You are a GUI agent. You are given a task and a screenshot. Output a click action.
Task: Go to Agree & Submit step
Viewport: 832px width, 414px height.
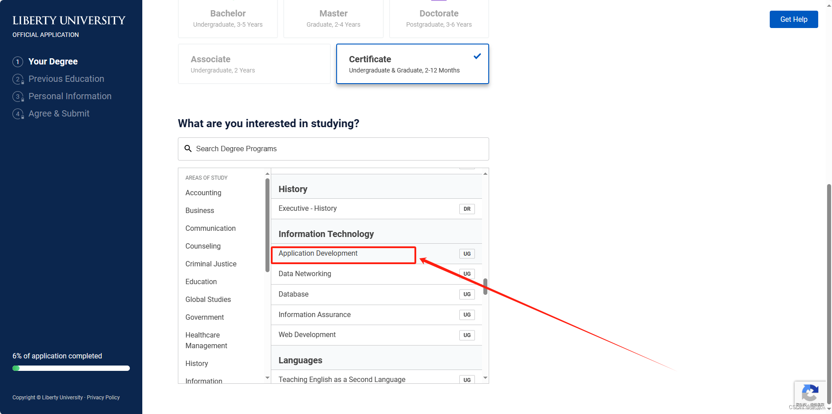pyautogui.click(x=59, y=114)
